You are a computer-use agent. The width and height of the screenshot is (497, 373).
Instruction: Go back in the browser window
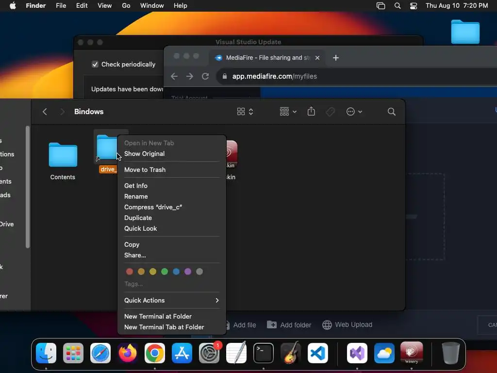(174, 76)
